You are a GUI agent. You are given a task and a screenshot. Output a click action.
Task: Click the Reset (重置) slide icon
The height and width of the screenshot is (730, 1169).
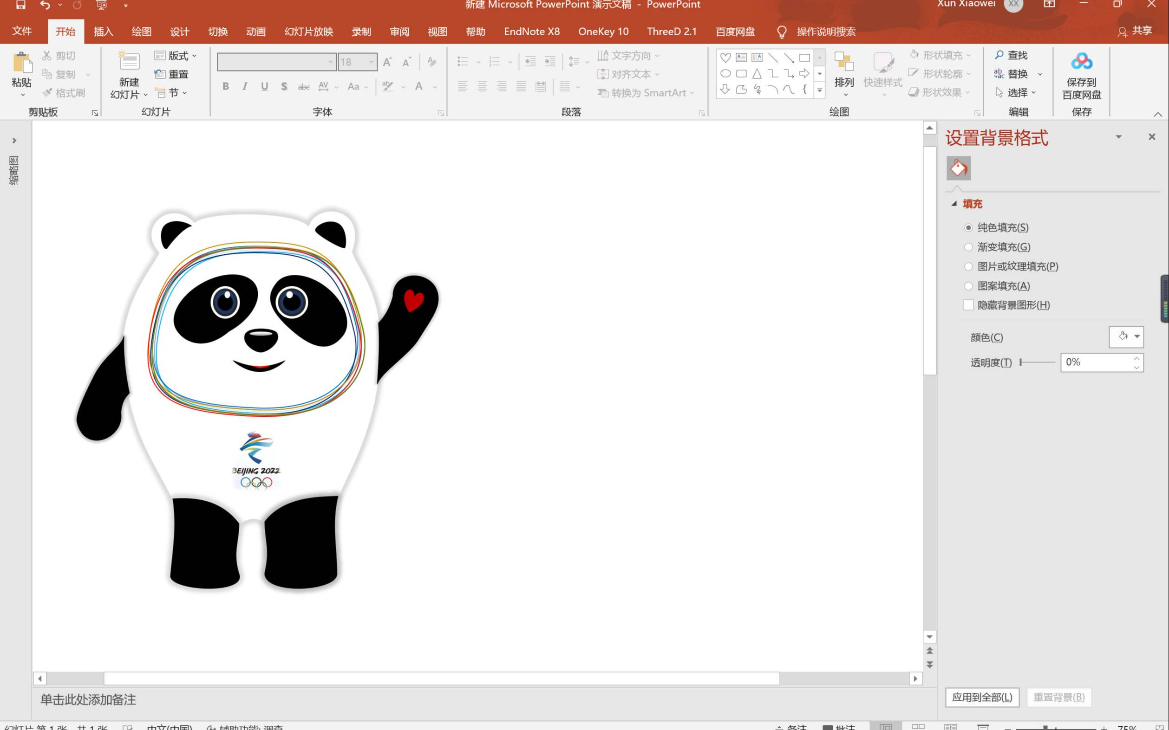tap(160, 74)
